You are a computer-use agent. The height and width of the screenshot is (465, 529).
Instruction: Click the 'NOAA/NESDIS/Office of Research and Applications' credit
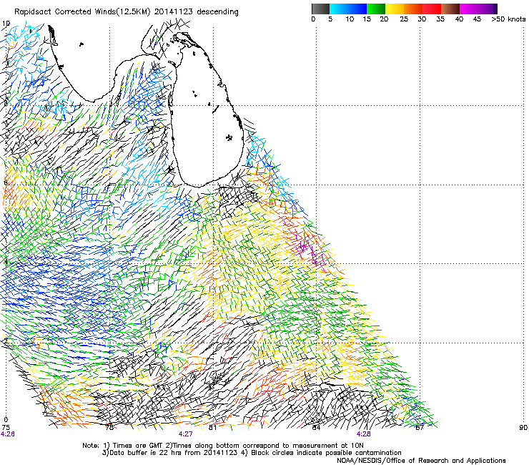421,460
